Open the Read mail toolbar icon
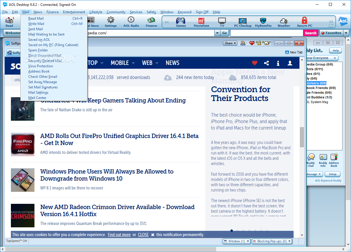 click(x=9, y=22)
